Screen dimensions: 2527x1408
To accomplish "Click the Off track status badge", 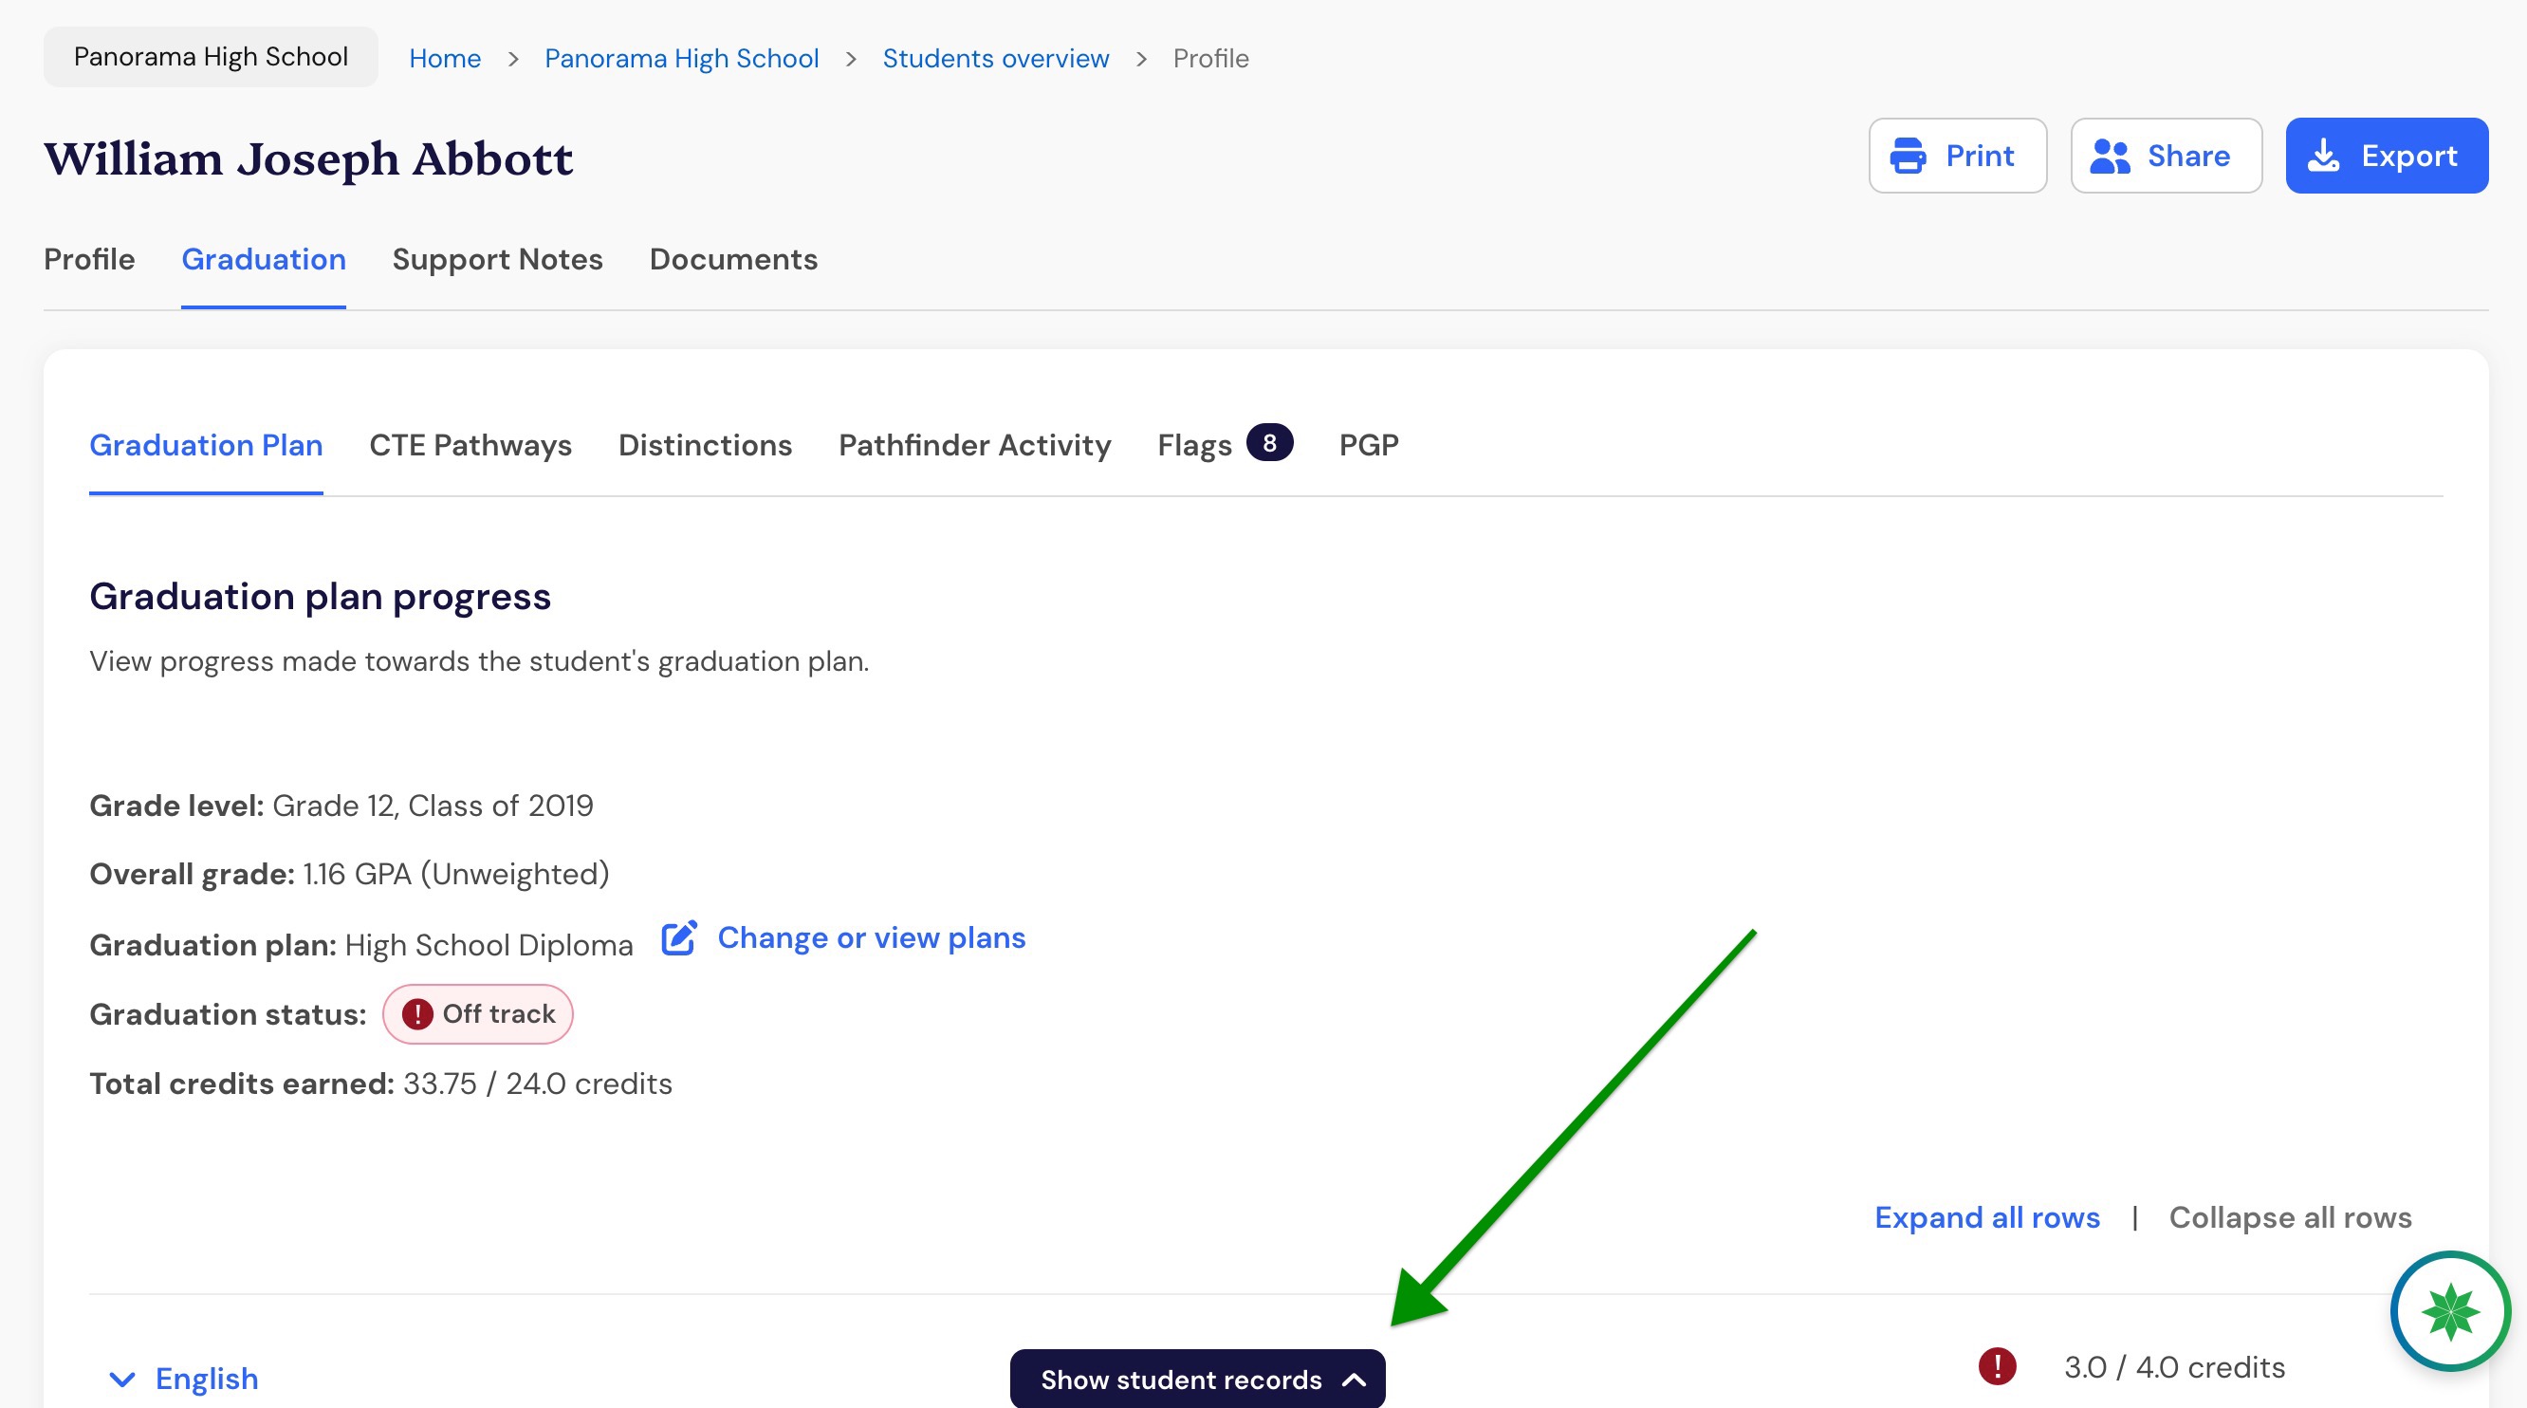I will point(478,1013).
